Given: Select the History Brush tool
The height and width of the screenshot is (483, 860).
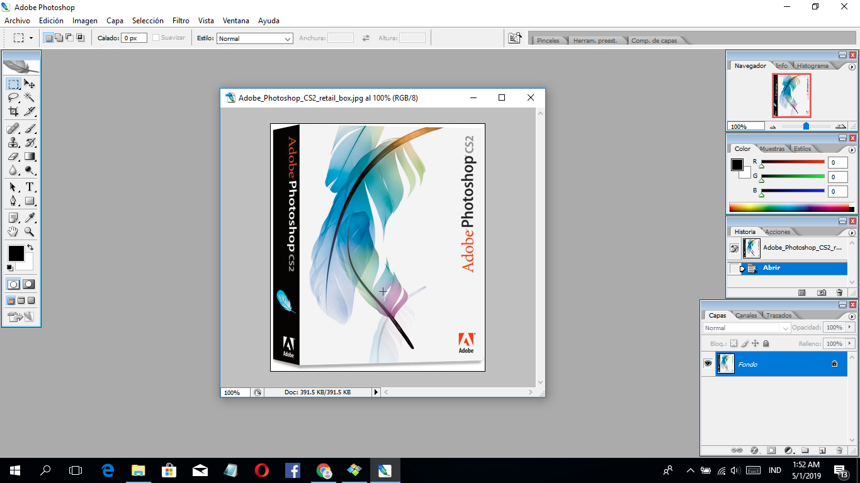Looking at the screenshot, I should pyautogui.click(x=30, y=143).
